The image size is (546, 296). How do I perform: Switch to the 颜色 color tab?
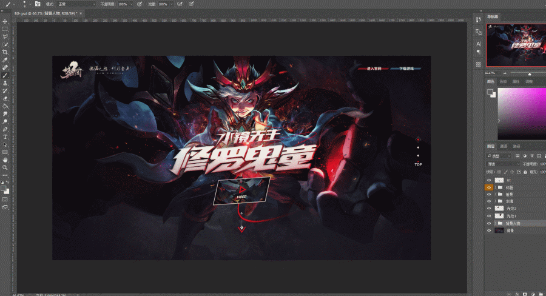point(491,81)
